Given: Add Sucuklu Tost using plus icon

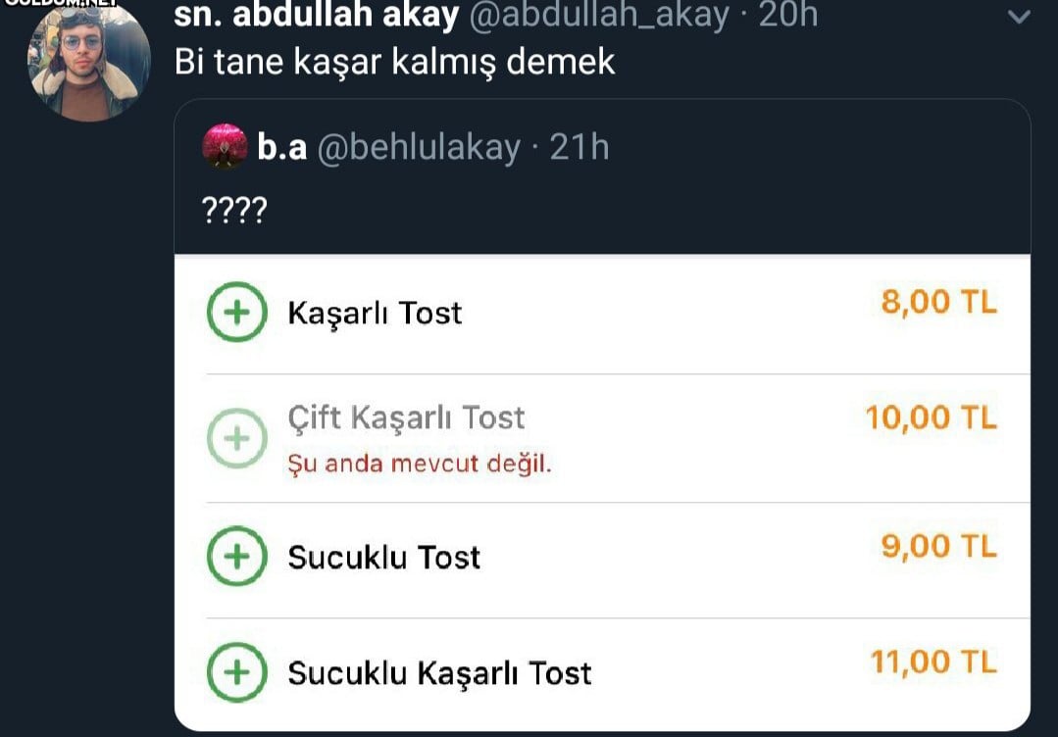Looking at the screenshot, I should tap(237, 557).
